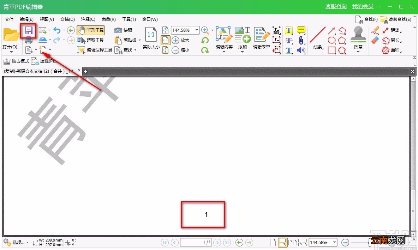
Task: Open the 视图(V) menu
Action: click(47, 19)
